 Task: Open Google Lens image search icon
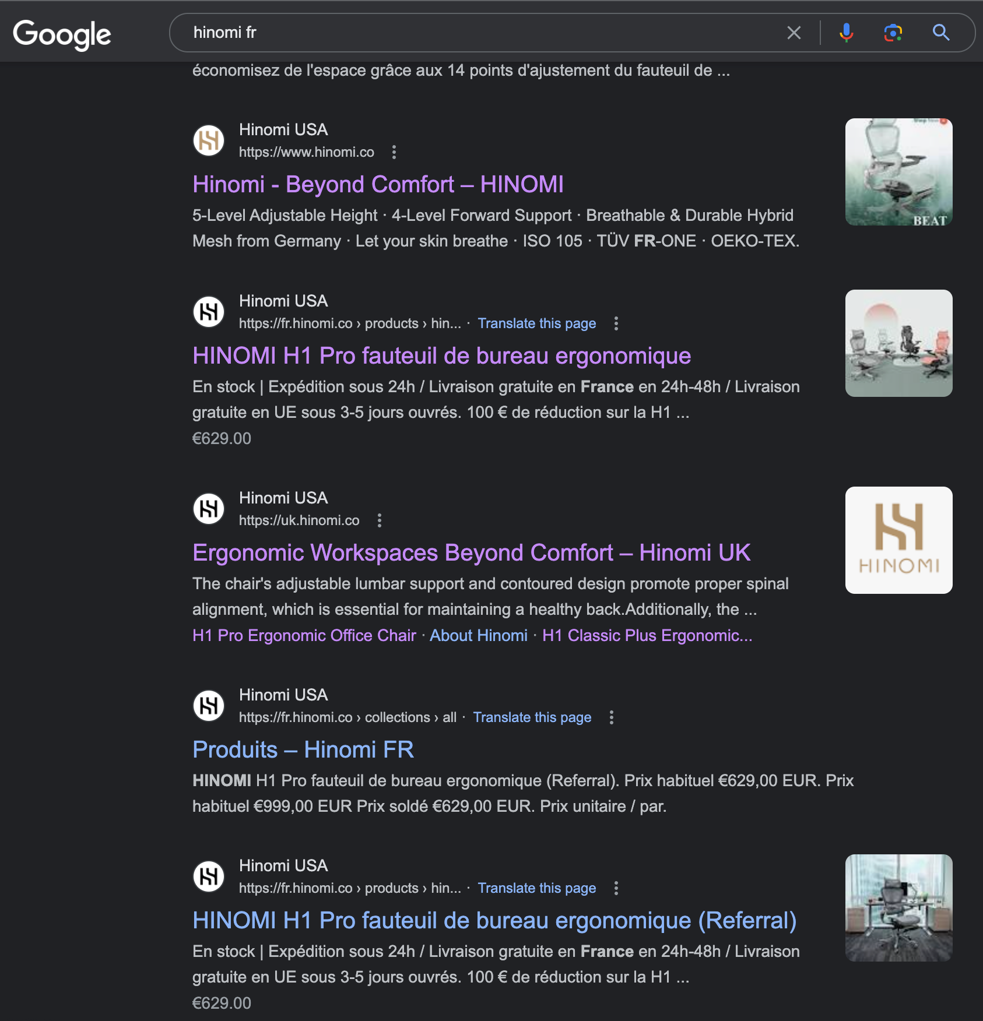(893, 33)
